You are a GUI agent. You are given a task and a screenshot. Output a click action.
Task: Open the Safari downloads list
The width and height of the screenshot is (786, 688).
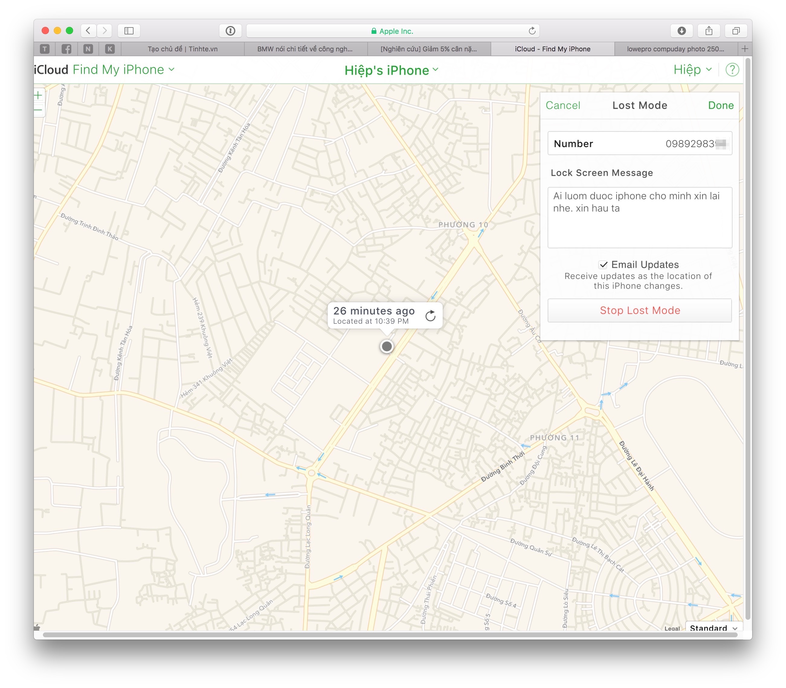point(681,31)
